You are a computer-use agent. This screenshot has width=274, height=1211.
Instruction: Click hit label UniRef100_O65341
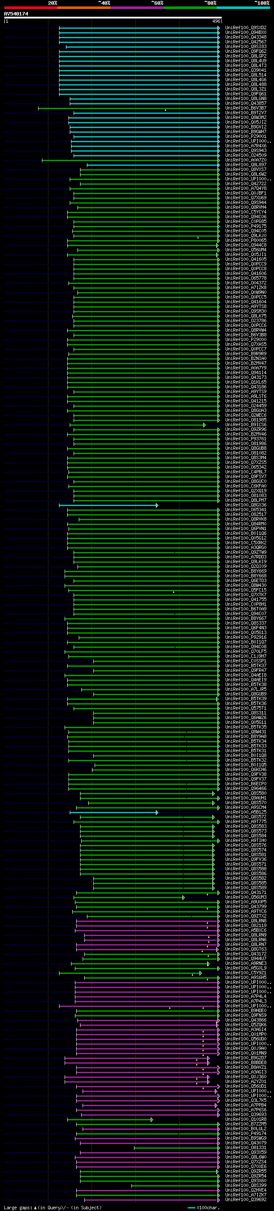point(246,509)
